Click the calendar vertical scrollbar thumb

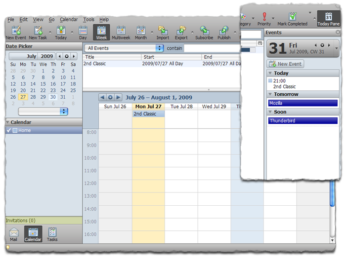[332, 193]
